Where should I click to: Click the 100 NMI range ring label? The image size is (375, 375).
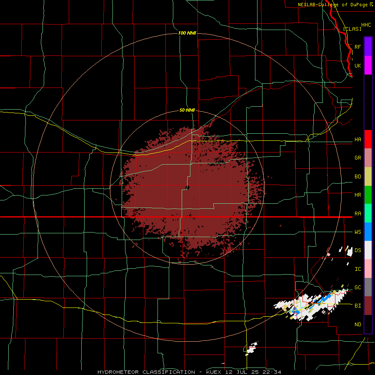click(x=187, y=33)
